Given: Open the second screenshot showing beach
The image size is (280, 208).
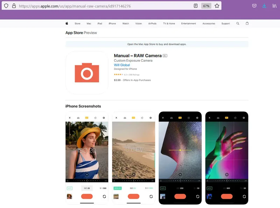Looking at the screenshot, I should coord(134,158).
